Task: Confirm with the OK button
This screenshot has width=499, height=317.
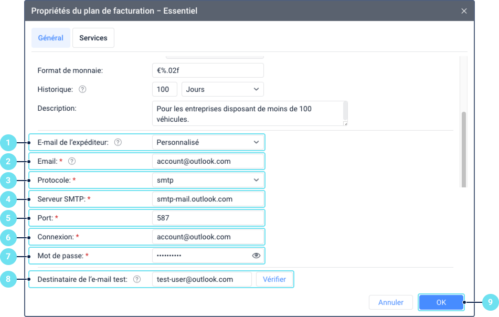Action: tap(441, 302)
